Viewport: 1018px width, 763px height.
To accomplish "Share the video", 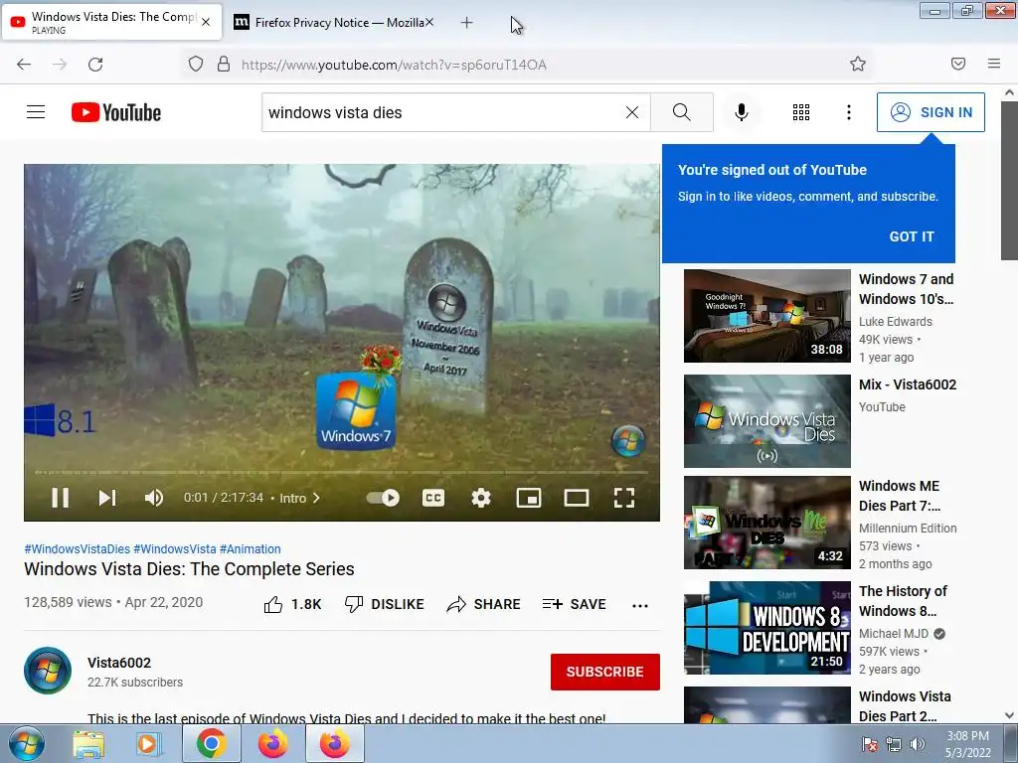I will coord(484,604).
